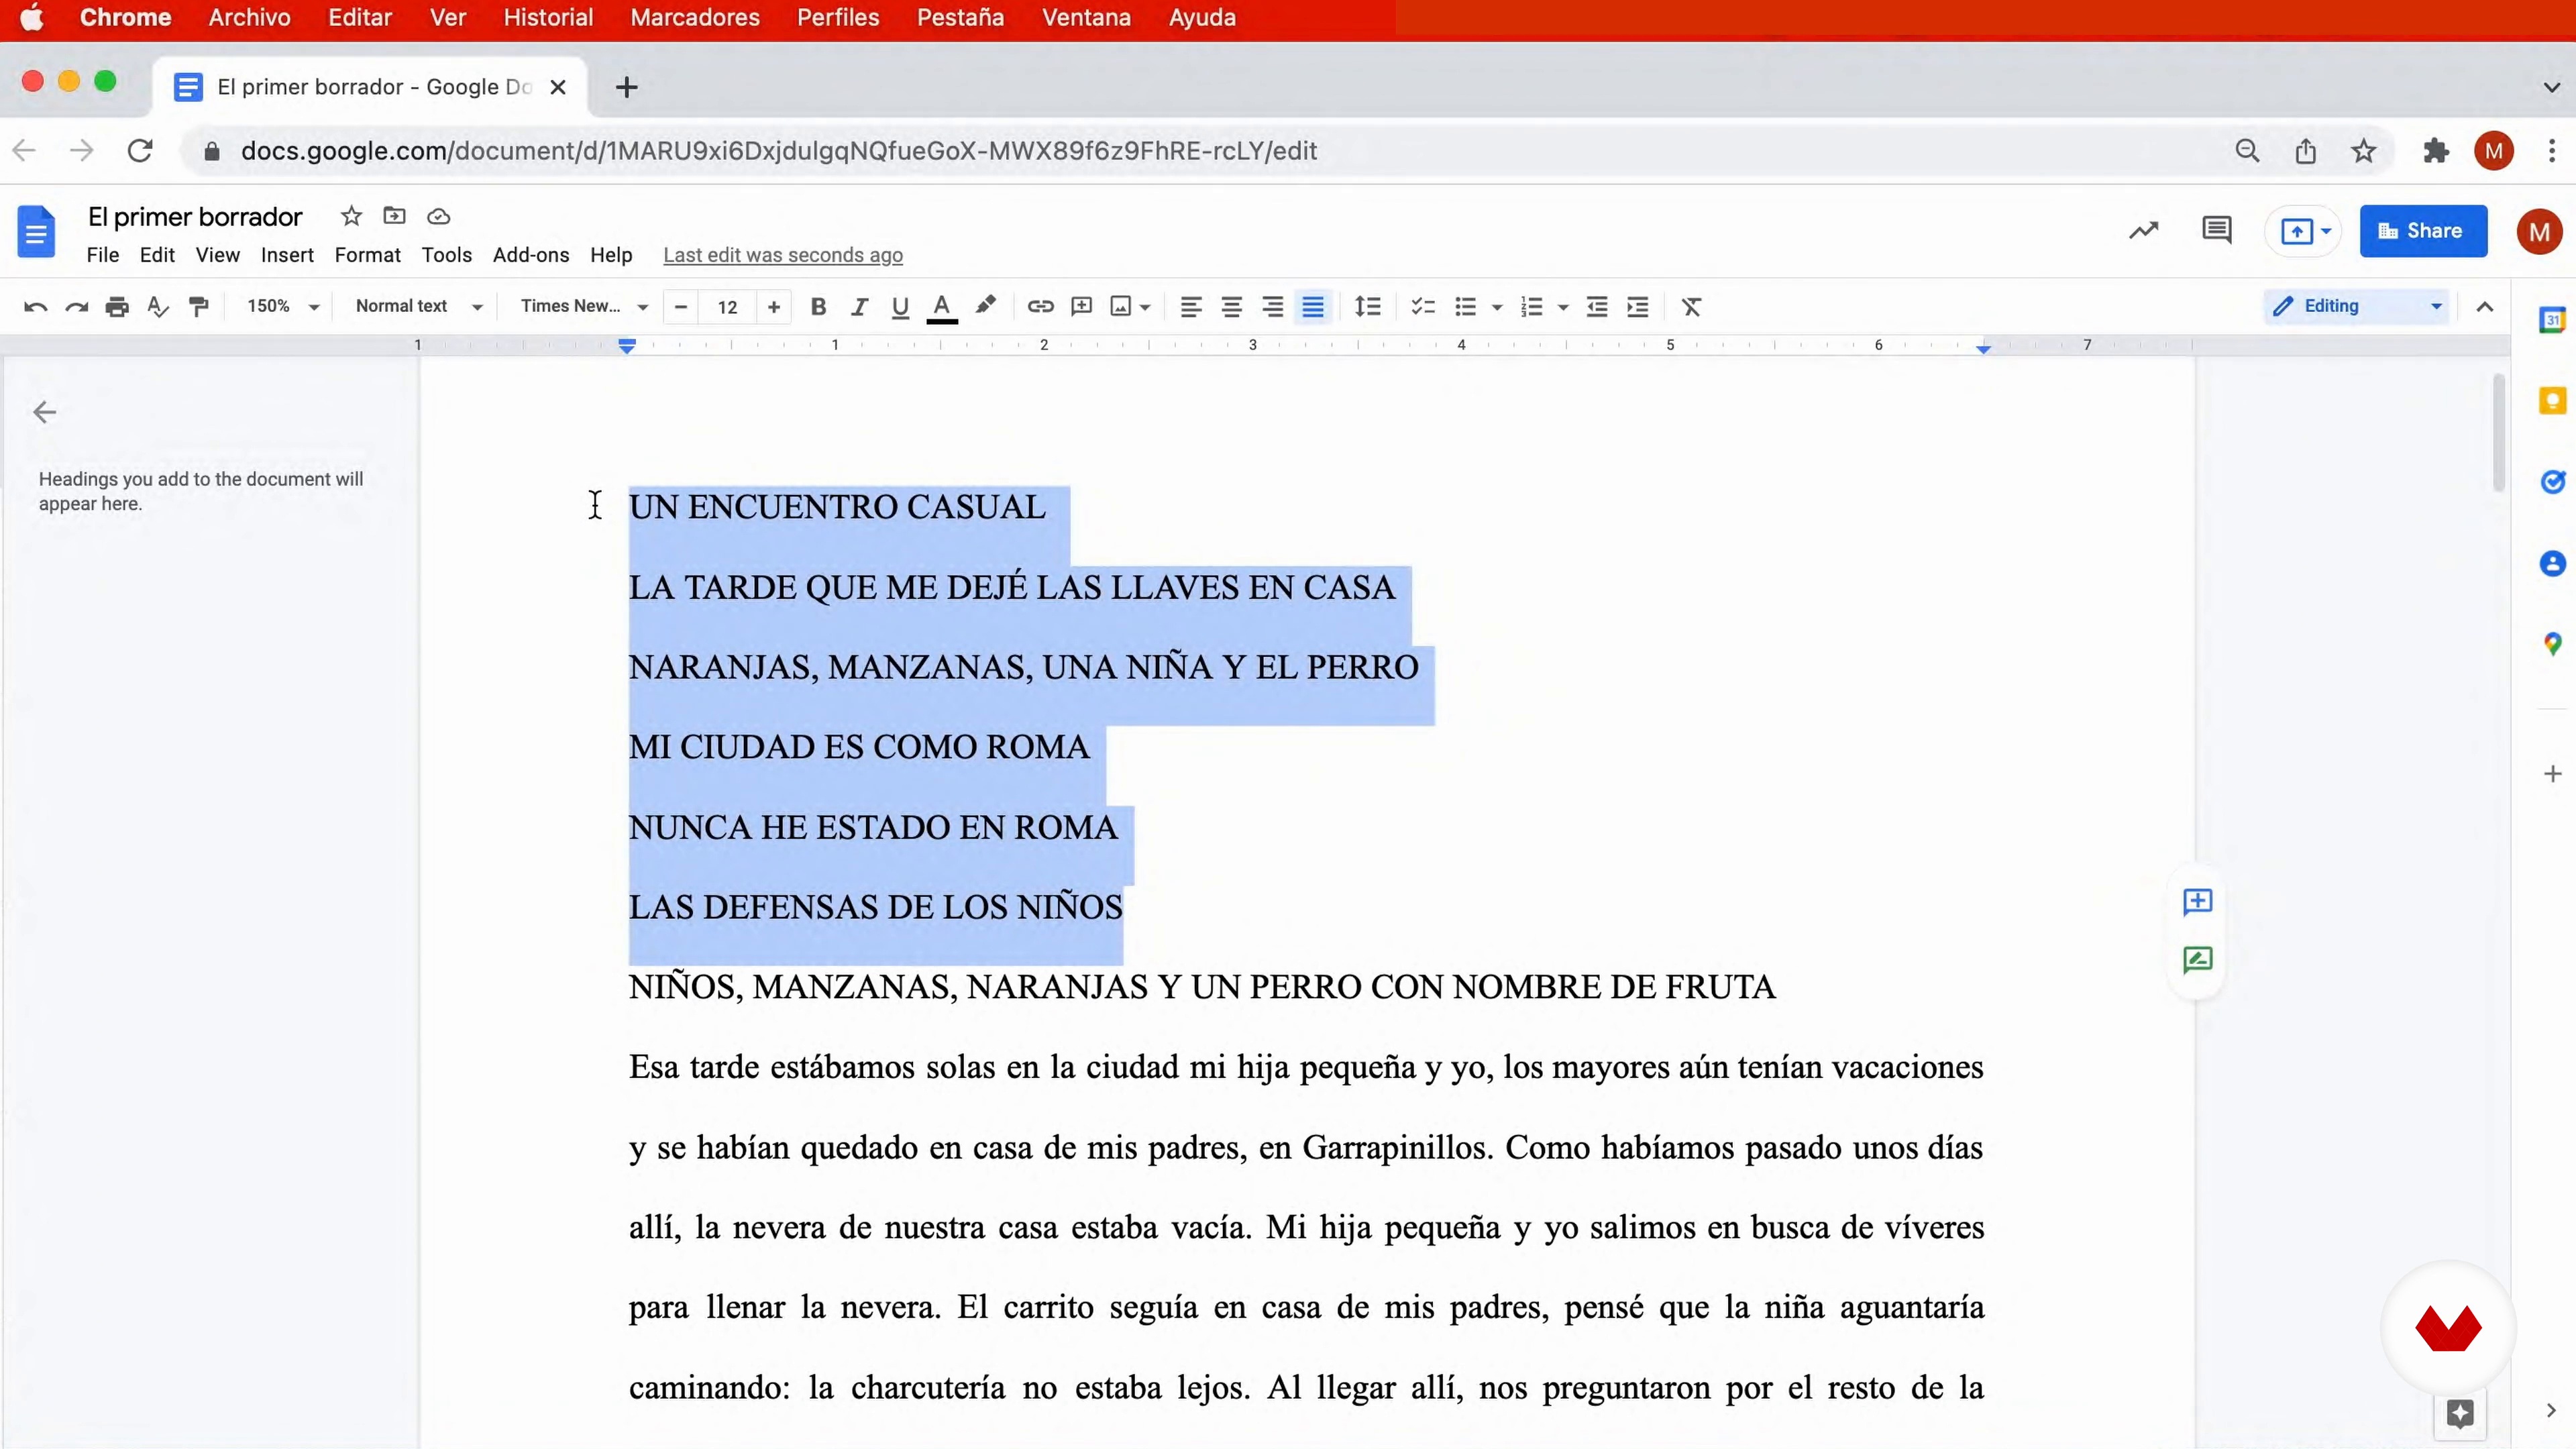Open Google Maps side panel icon
The height and width of the screenshot is (1449, 2576).
tap(2552, 645)
